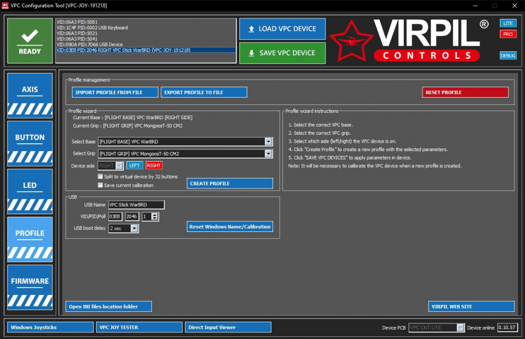Viewport: 525px width, 339px height.
Task: Switch to PRO mode indicator
Action: 508,34
